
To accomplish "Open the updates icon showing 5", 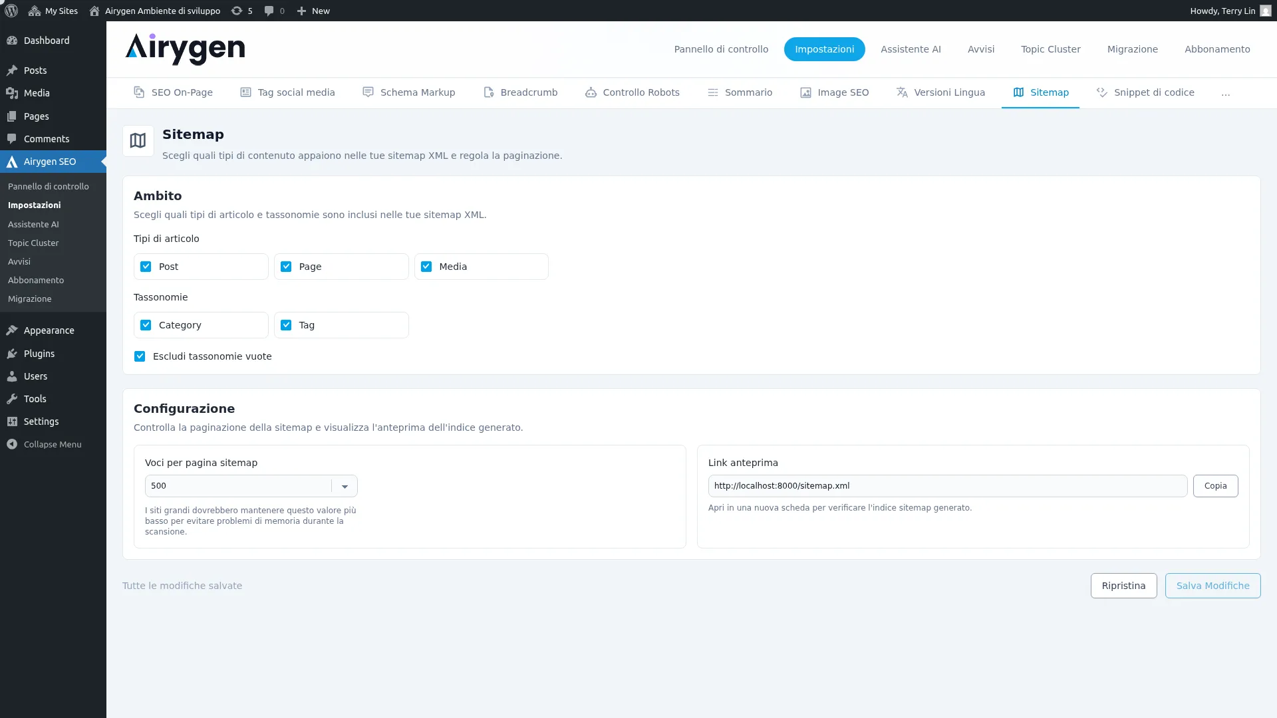I will [x=237, y=11].
